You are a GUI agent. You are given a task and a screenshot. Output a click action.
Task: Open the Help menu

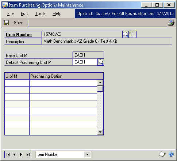[57, 14]
